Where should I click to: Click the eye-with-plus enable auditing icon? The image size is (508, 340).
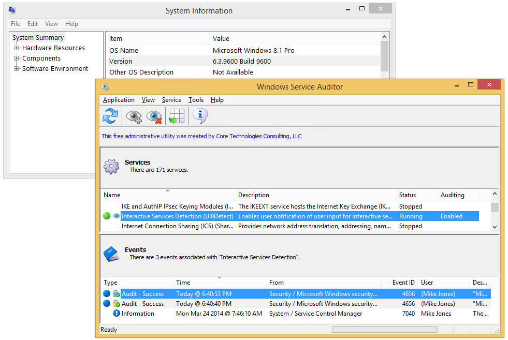(x=134, y=116)
